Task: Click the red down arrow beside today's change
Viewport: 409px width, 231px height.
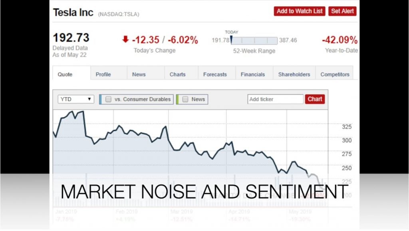Action: 125,39
